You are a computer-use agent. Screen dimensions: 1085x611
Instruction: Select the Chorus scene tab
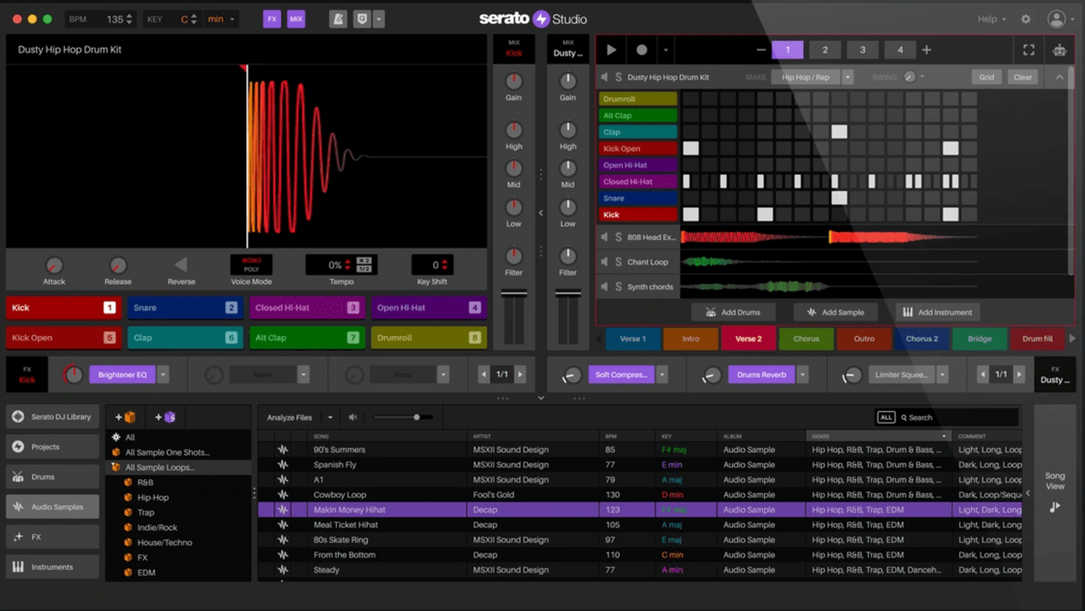[806, 339]
